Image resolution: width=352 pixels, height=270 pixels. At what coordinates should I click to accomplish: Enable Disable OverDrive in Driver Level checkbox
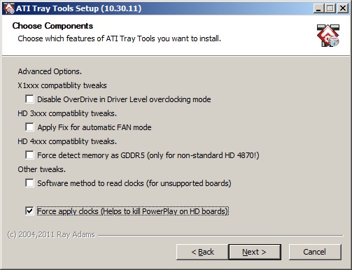pos(29,99)
